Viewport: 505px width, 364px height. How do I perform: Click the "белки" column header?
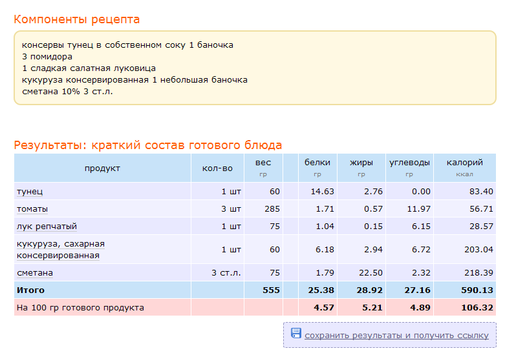click(x=317, y=163)
